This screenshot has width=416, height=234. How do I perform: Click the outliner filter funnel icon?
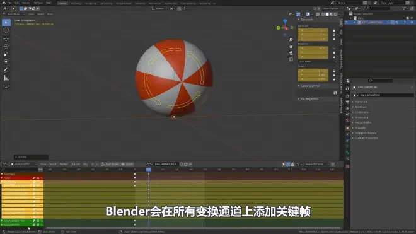[404, 9]
